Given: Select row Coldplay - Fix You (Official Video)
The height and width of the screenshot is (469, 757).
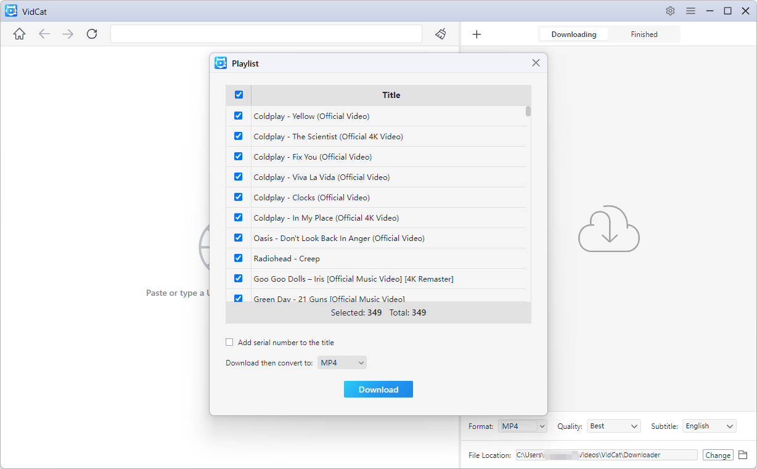Looking at the screenshot, I should pos(376,157).
